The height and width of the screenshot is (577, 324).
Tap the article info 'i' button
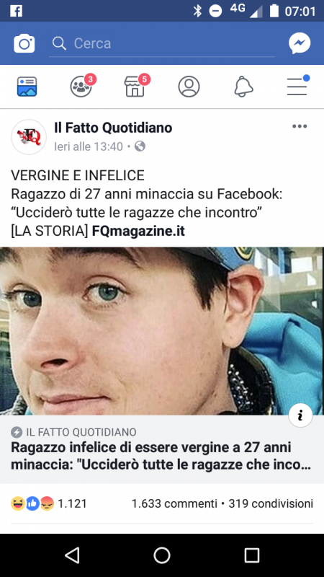(x=300, y=415)
